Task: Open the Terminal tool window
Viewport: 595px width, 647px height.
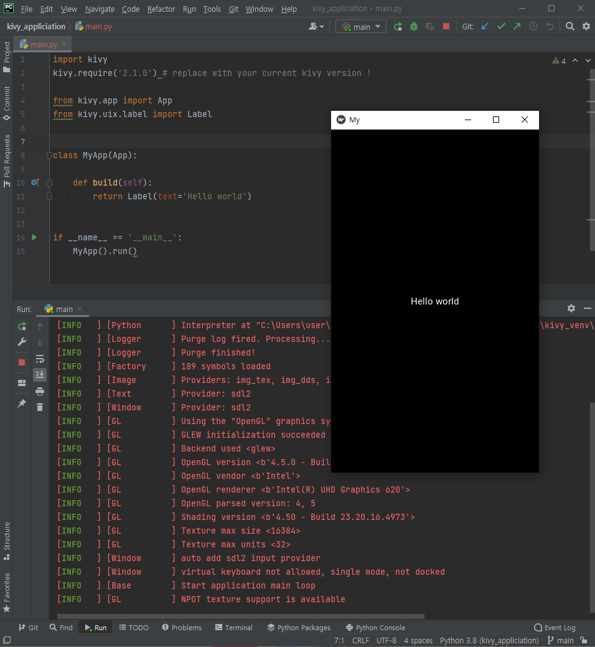Action: coord(234,628)
